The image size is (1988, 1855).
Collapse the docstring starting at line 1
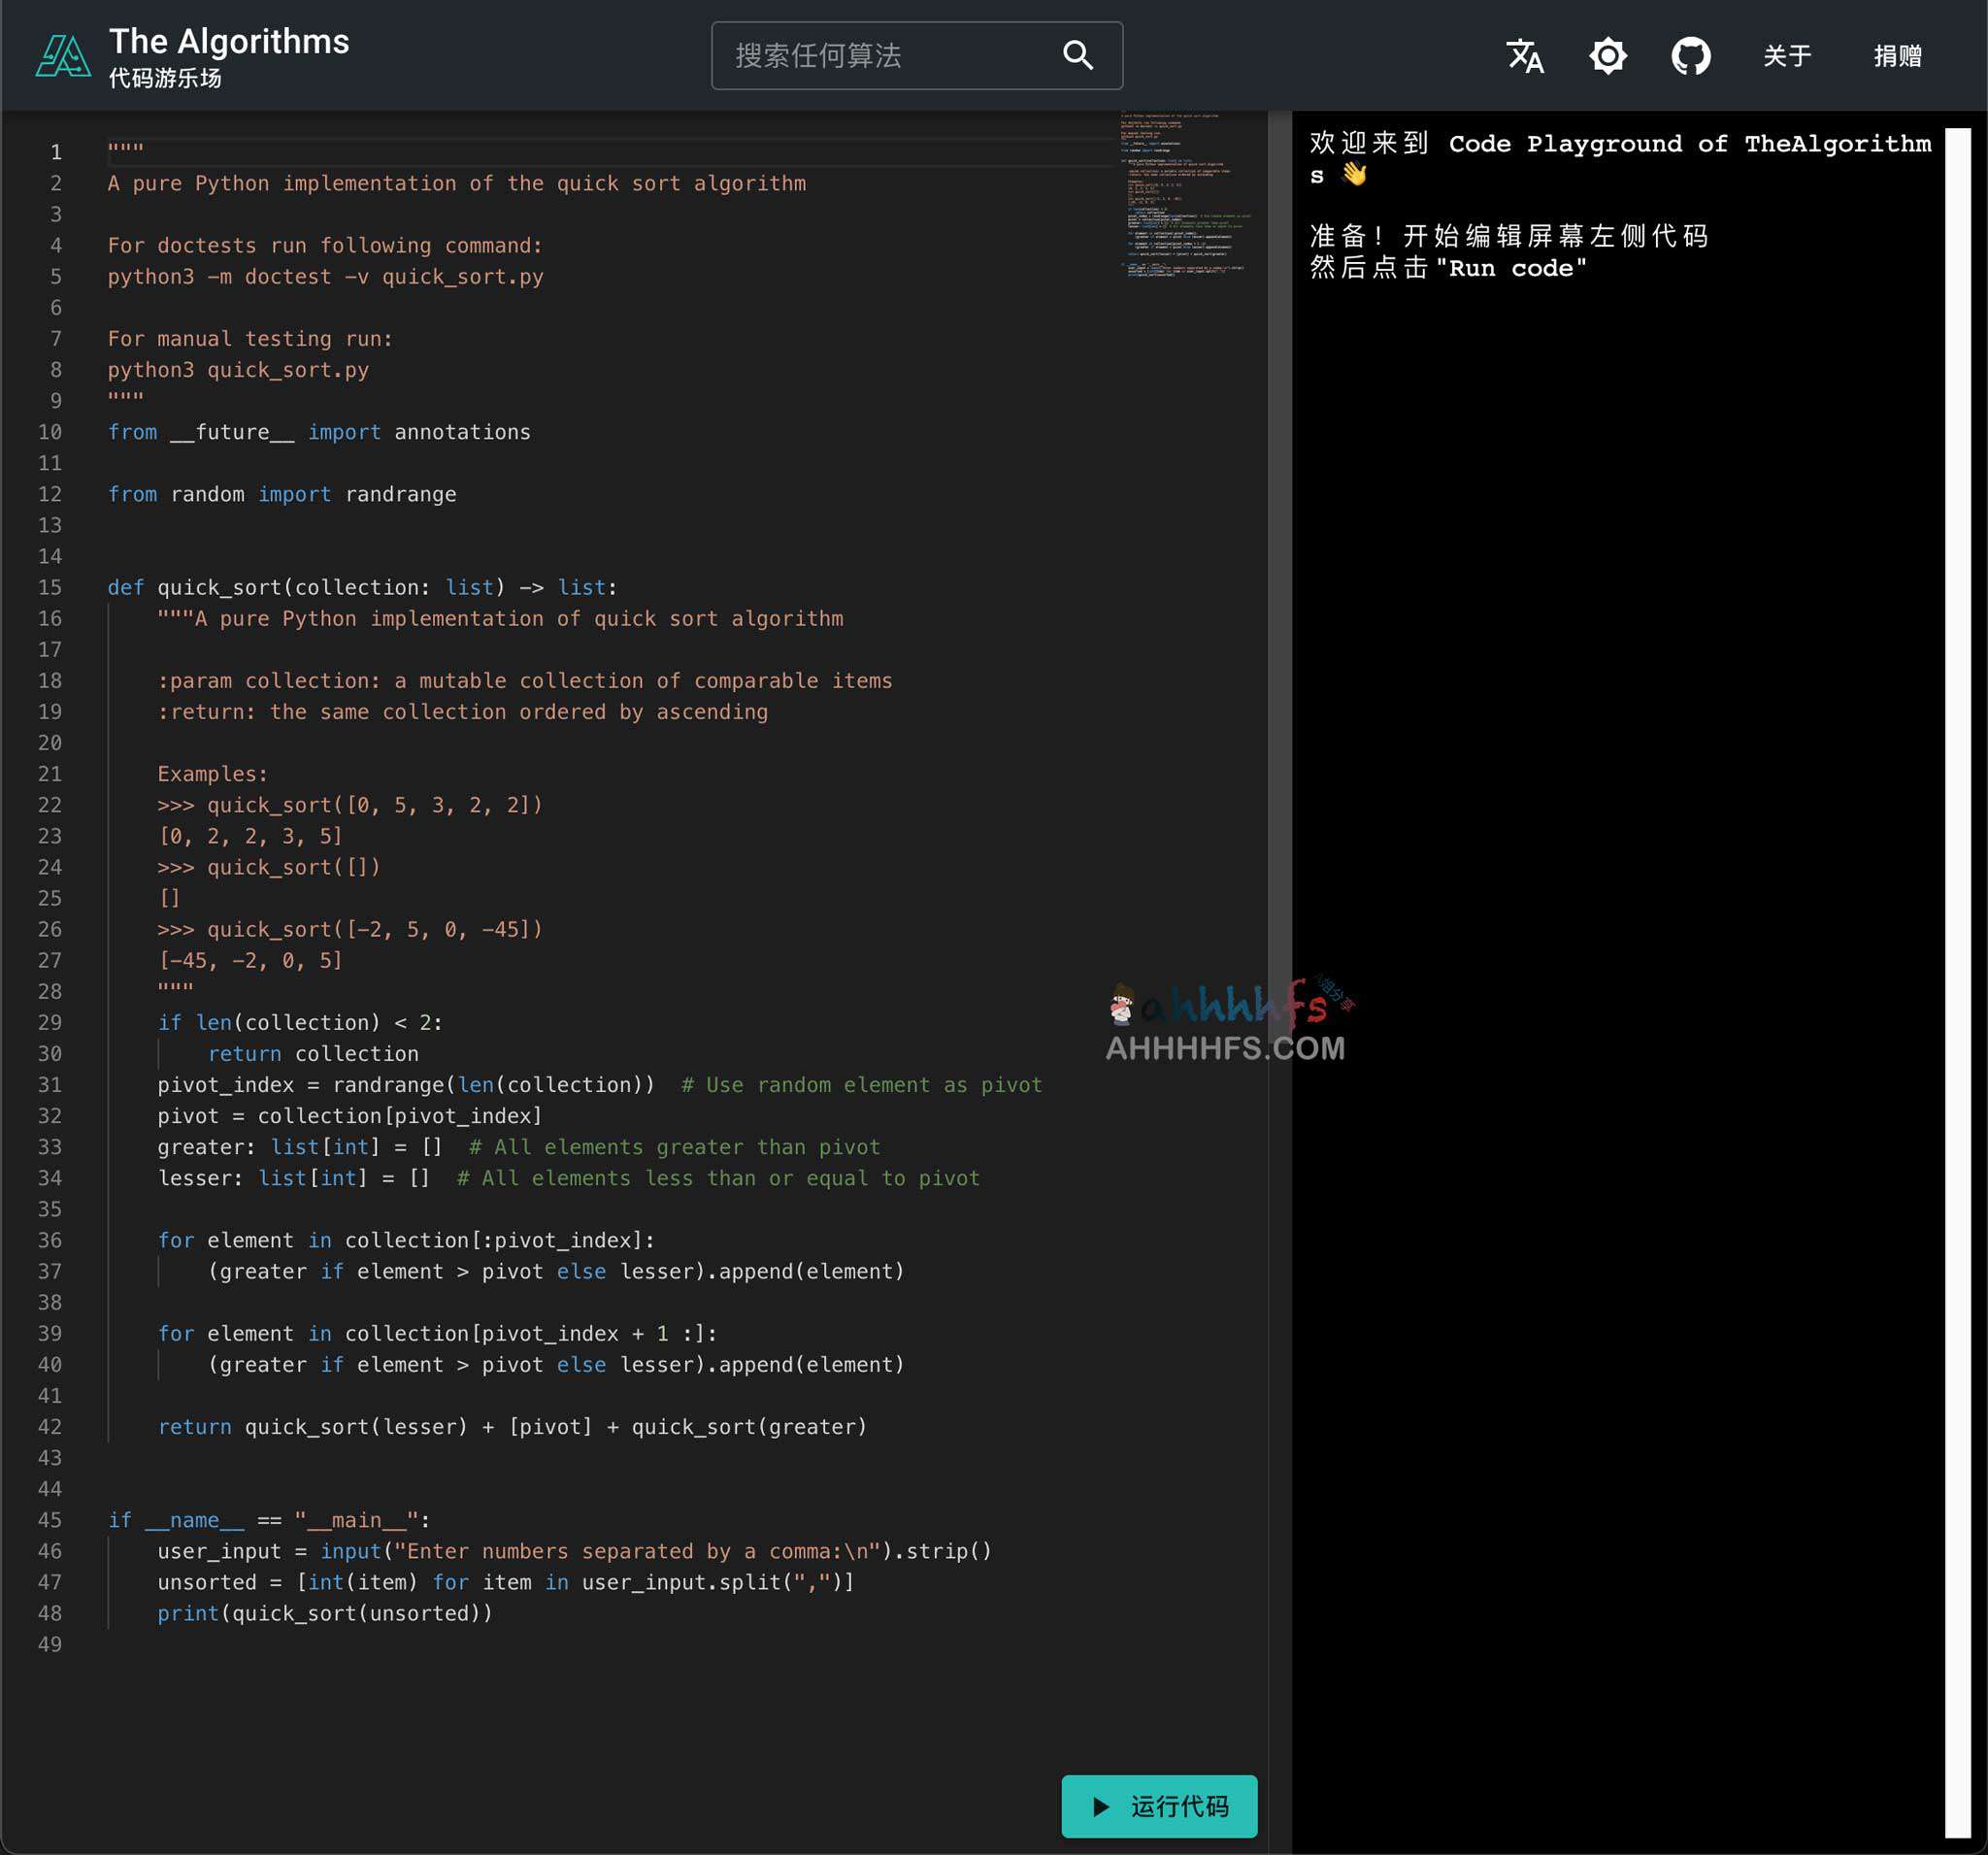tap(84, 152)
